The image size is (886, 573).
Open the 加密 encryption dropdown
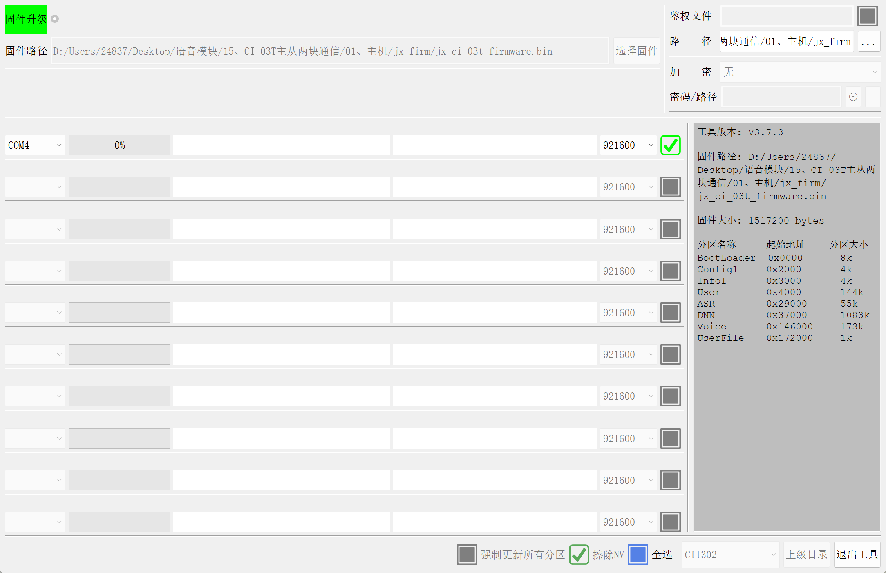[799, 72]
